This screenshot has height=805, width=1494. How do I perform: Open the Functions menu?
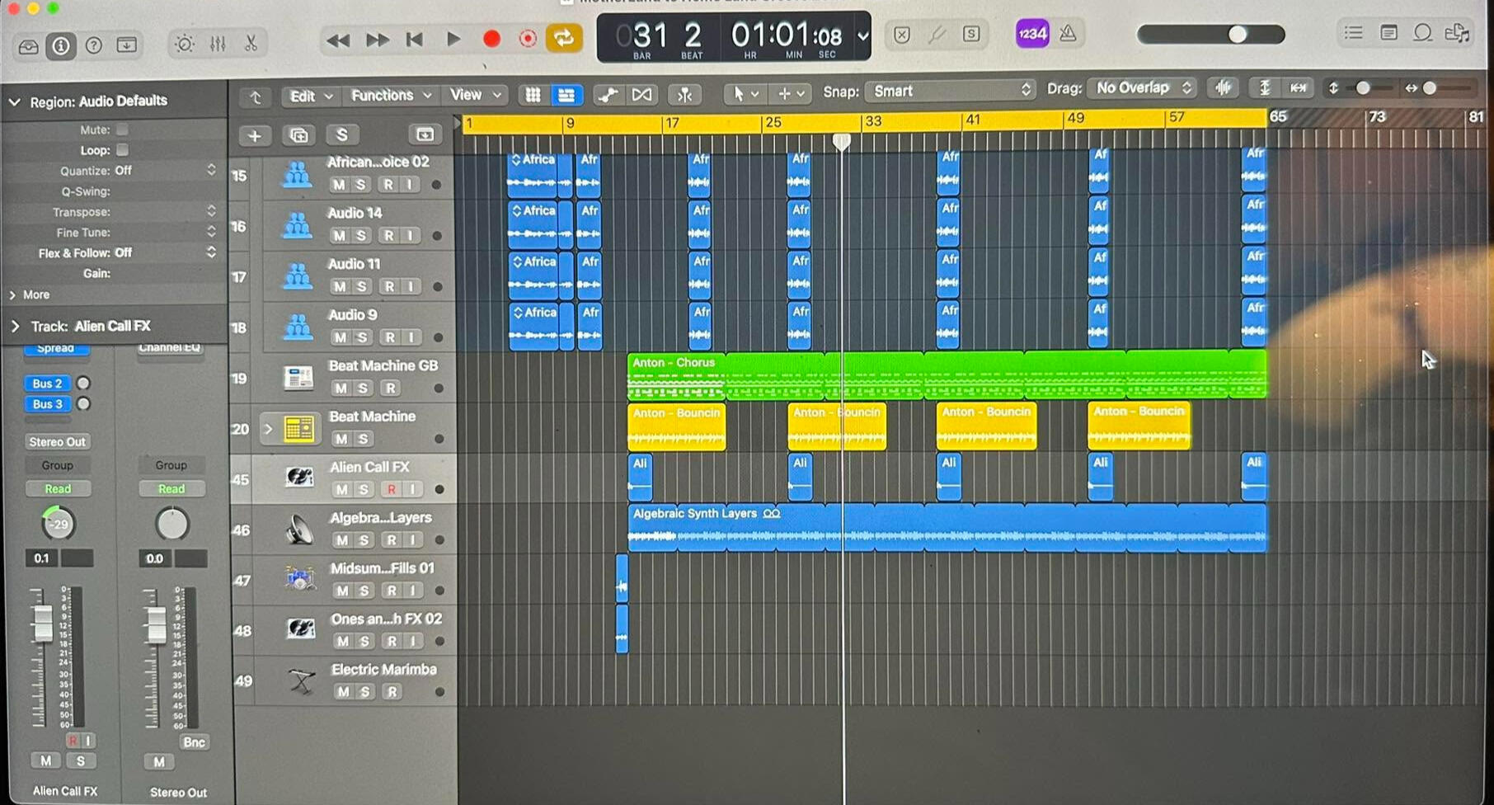(x=391, y=96)
